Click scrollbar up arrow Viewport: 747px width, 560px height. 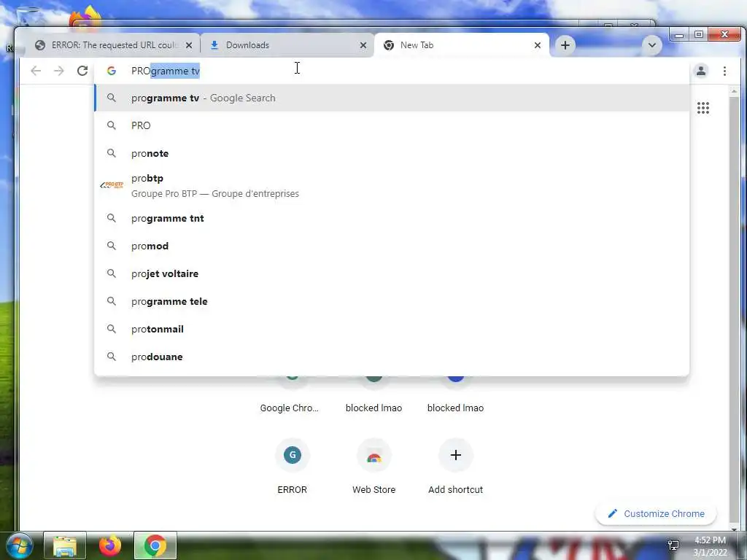734,90
